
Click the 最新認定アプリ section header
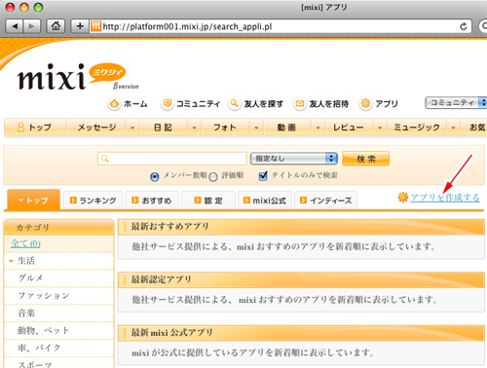click(x=301, y=279)
